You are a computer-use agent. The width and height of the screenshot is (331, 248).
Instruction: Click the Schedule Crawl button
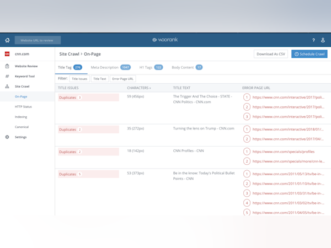[309, 54]
